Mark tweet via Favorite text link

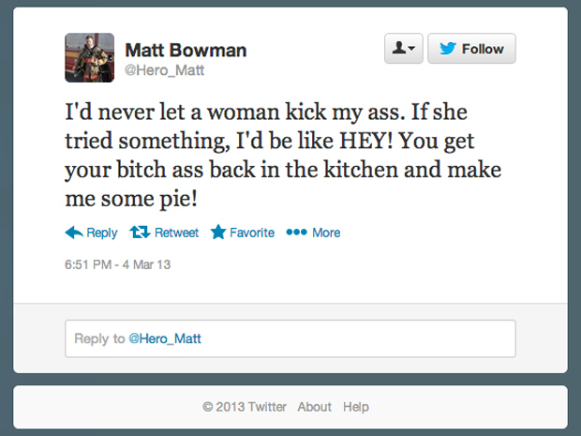pyautogui.click(x=252, y=233)
